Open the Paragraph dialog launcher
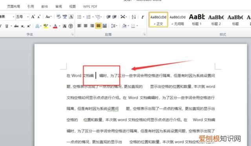 144,34
